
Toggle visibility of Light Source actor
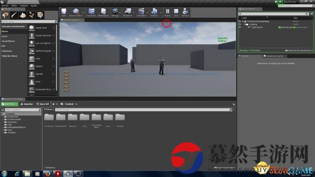tap(240, 28)
